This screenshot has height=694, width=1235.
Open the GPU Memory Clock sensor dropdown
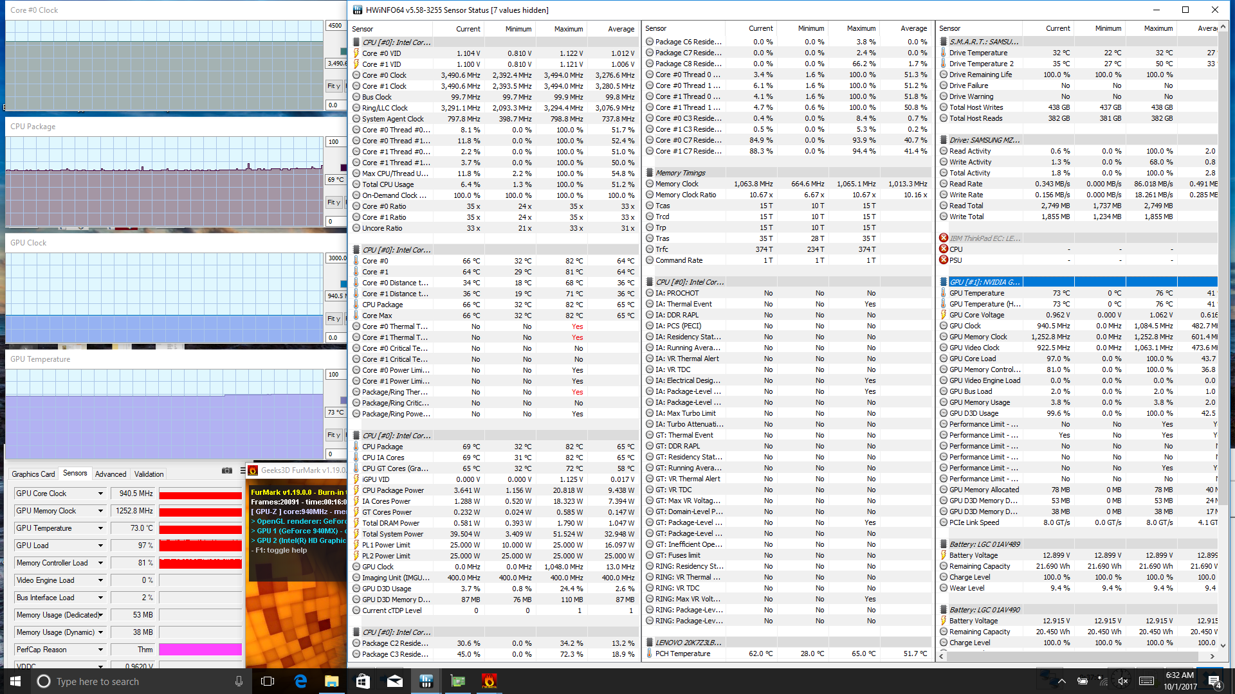100,511
